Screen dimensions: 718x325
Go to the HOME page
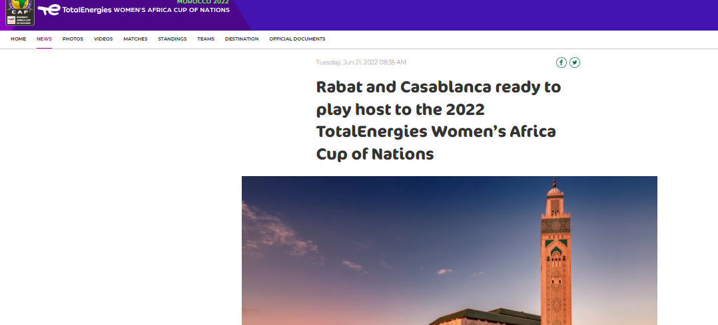19,39
